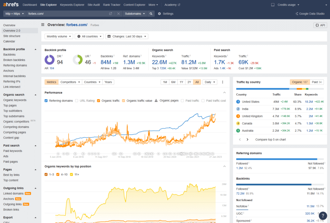Open the hamburger menu beside Overview title
The height and width of the screenshot is (223, 330).
pos(43,25)
